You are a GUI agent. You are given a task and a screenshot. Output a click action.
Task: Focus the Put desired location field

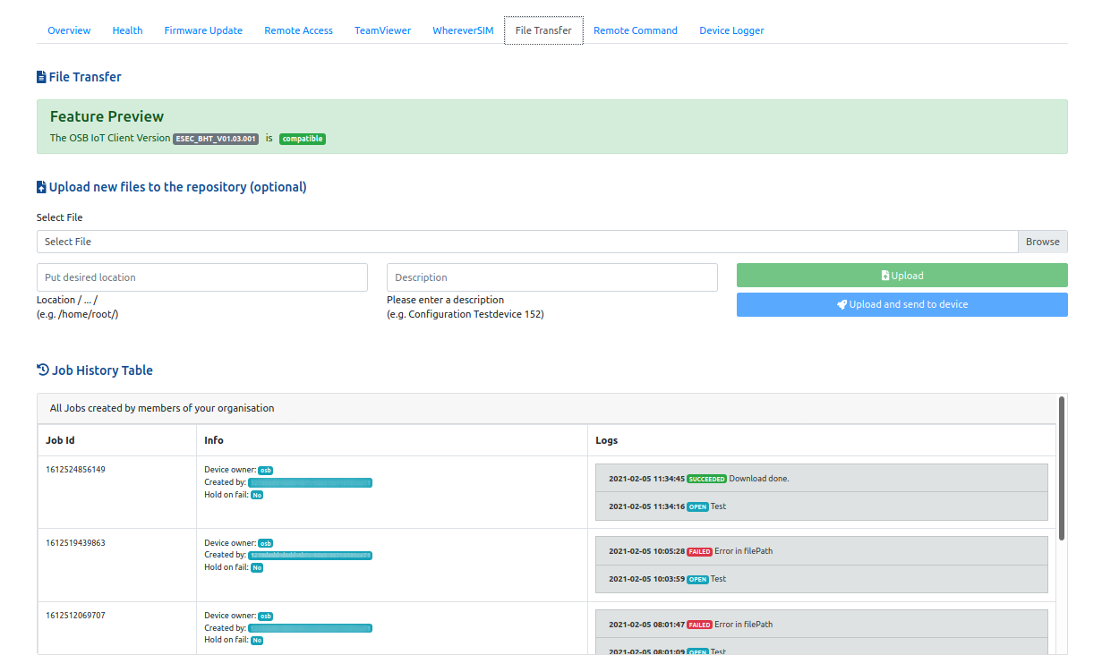pyautogui.click(x=202, y=277)
